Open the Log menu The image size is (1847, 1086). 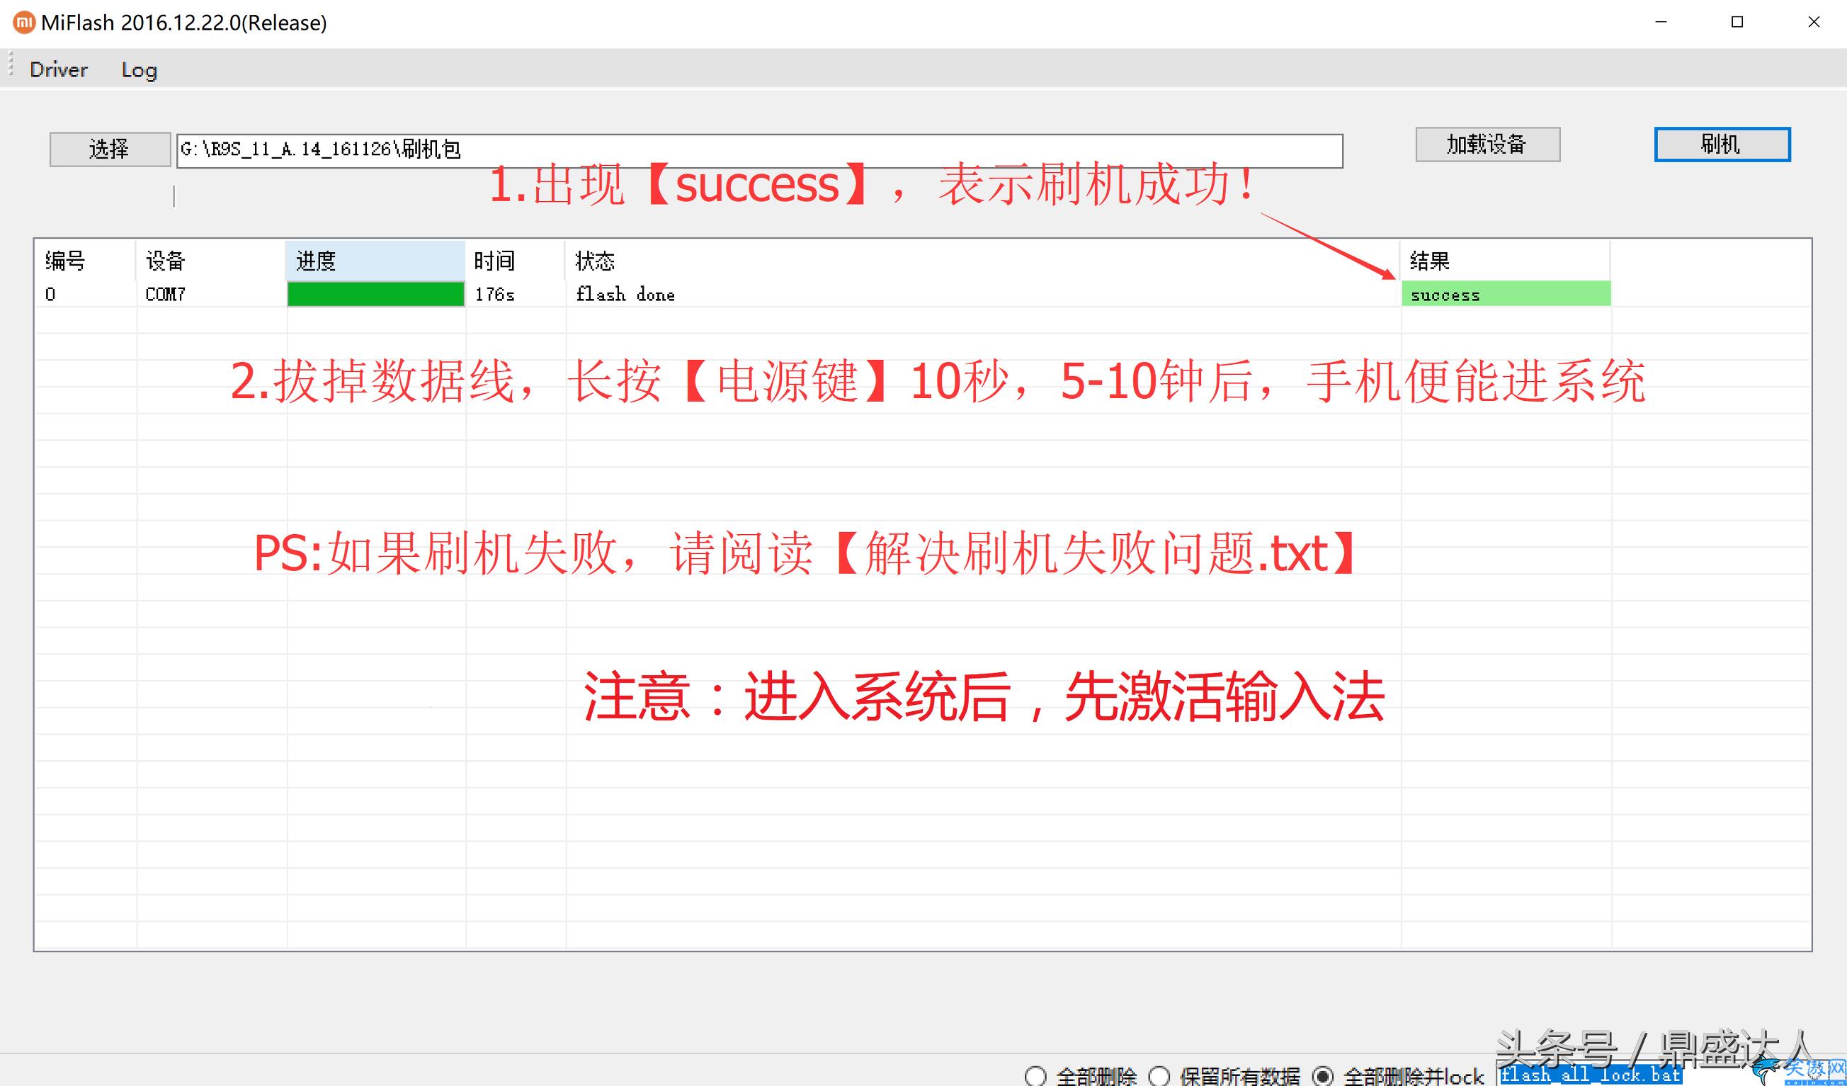tap(140, 69)
